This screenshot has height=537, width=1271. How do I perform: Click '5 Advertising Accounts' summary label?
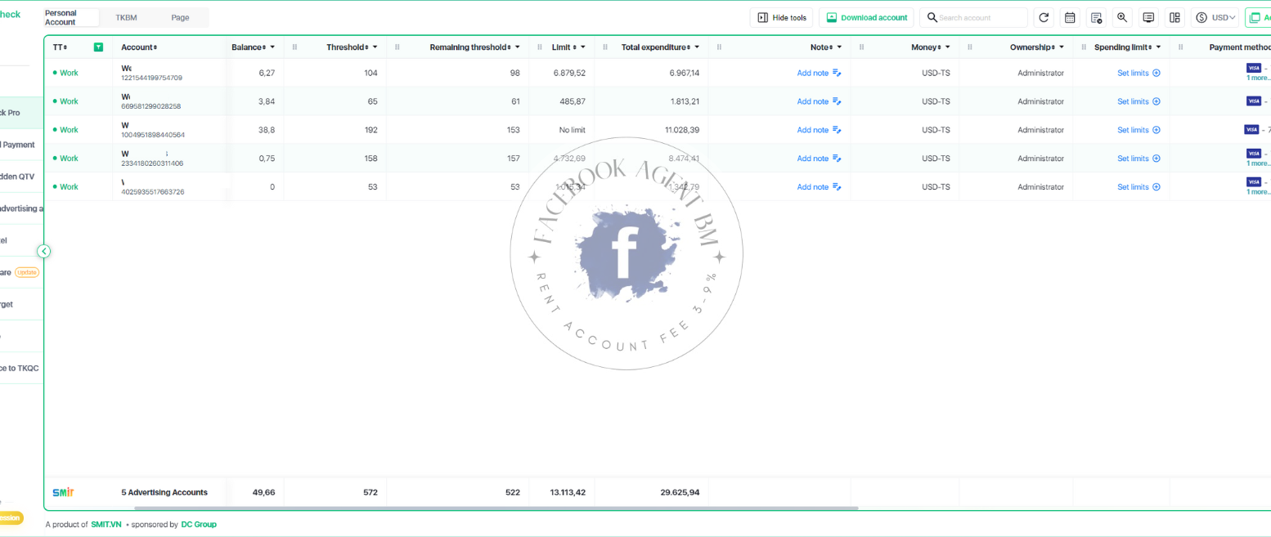click(164, 493)
